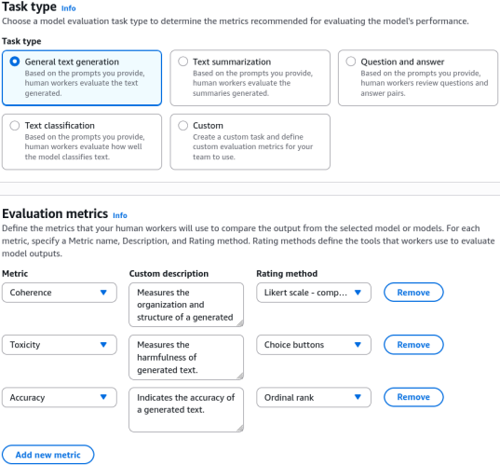This screenshot has height=466, width=500.
Task: Remove the Accuracy metric row
Action: pos(413,397)
